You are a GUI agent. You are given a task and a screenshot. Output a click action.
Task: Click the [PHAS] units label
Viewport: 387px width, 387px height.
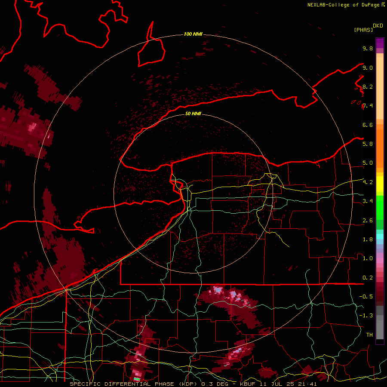pos(363,30)
